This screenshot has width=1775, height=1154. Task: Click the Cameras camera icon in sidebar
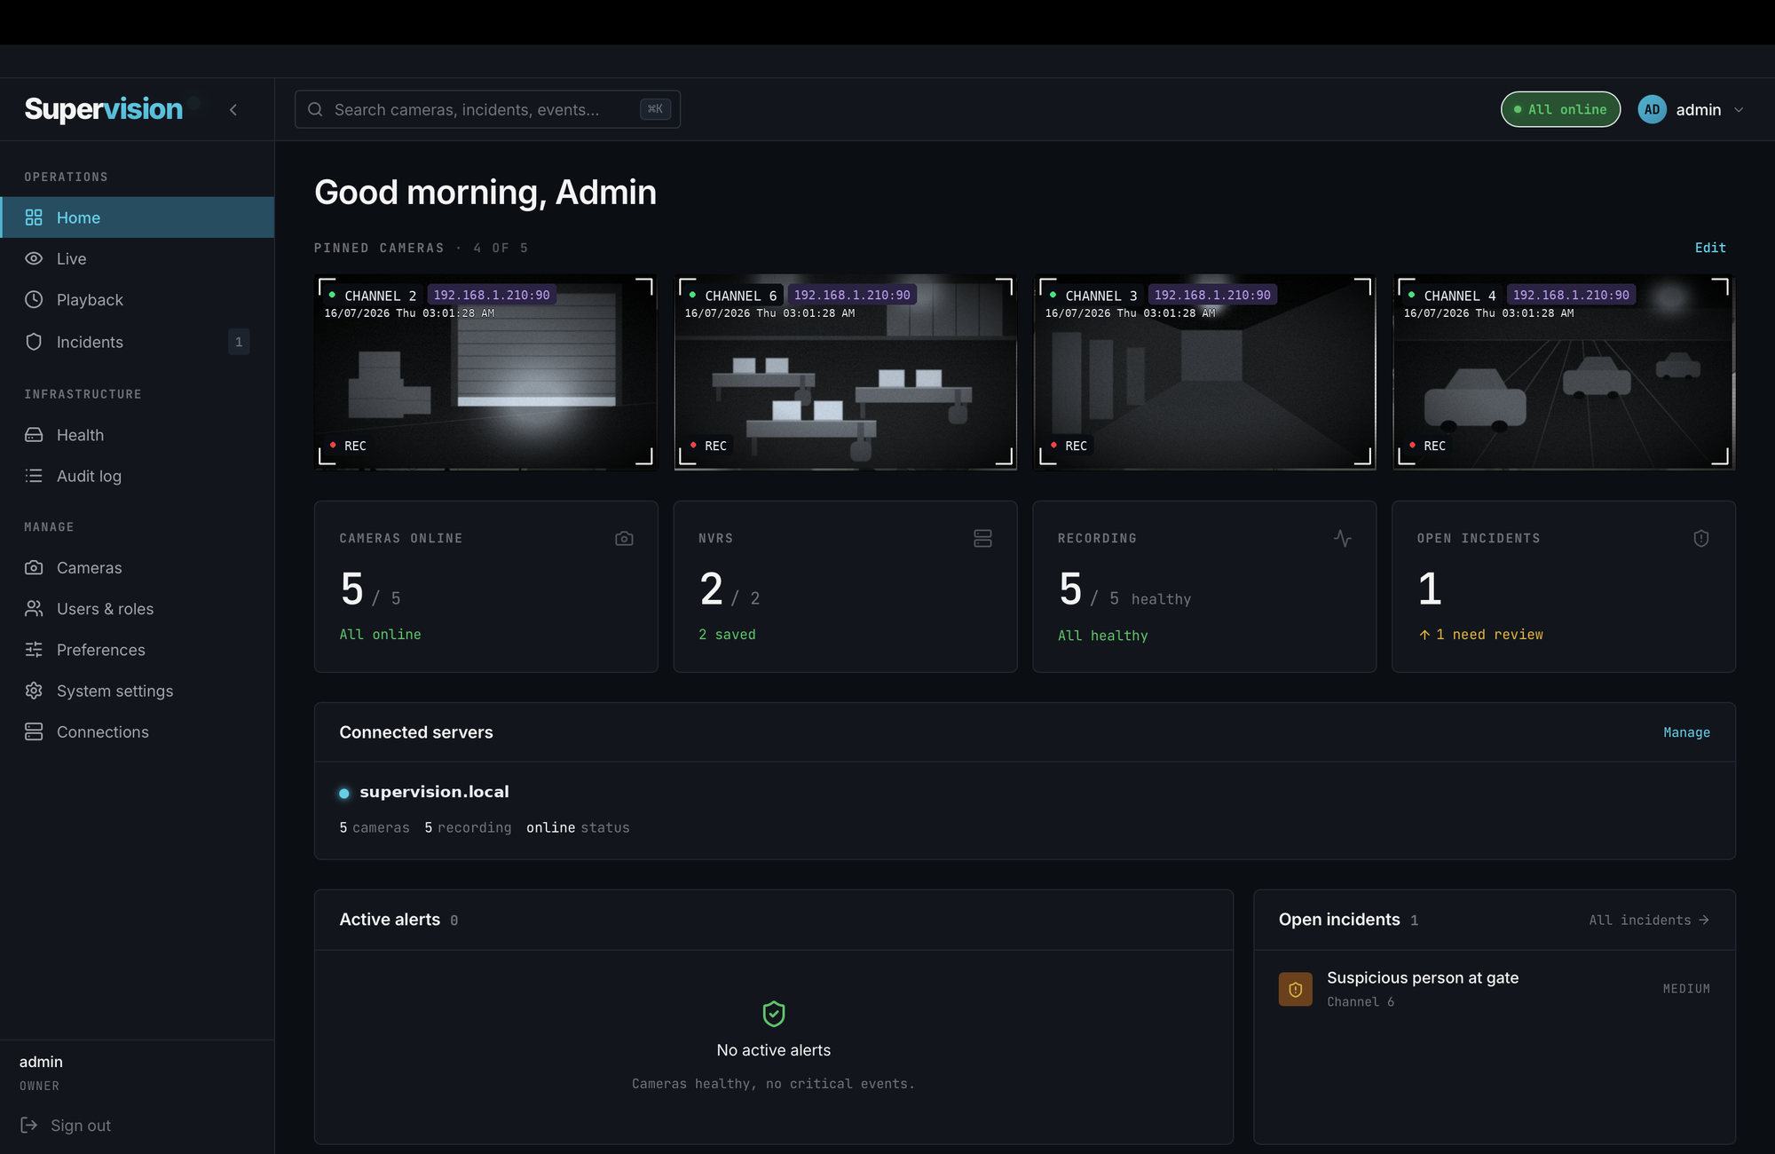pyautogui.click(x=34, y=567)
